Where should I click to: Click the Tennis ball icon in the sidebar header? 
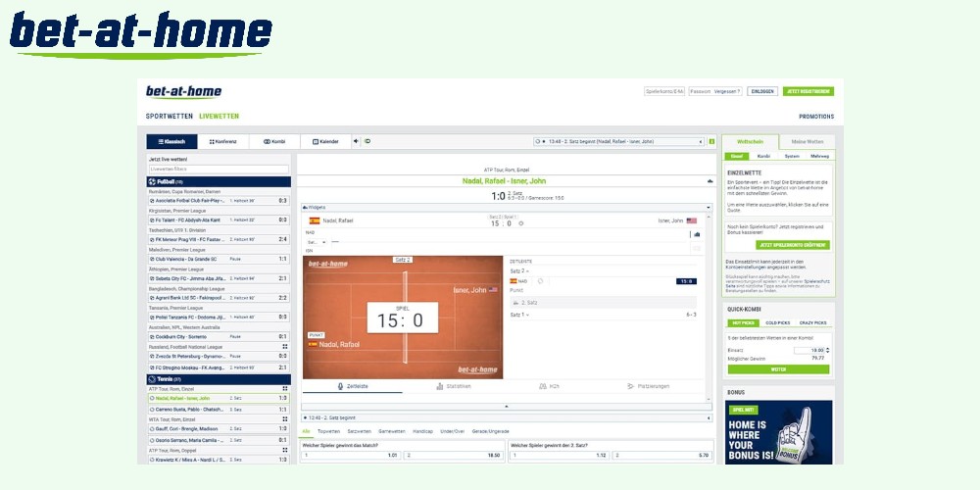click(x=152, y=379)
